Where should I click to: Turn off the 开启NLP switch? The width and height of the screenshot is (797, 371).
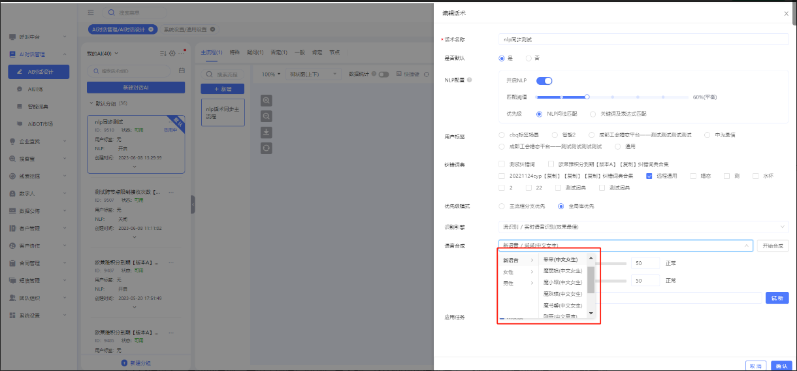click(544, 80)
